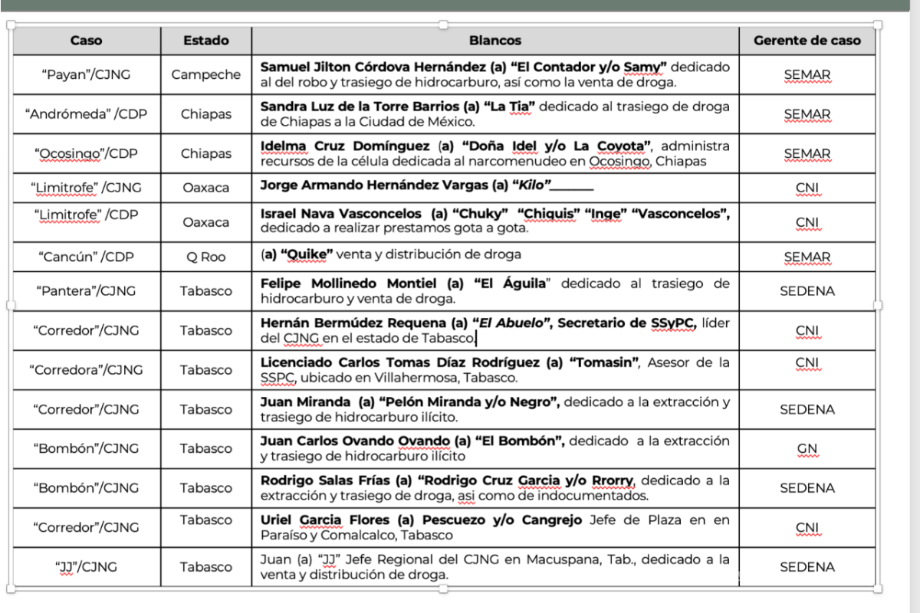Select the "Gerente de caso" header
The width and height of the screenshot is (920, 613).
[x=807, y=41]
